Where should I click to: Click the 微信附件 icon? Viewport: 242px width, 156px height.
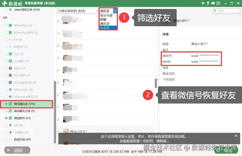click(x=10, y=118)
